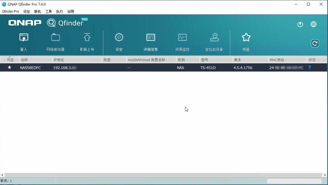Click the QNAP logo in header
Image resolution: width=328 pixels, height=185 pixels.
(25, 23)
